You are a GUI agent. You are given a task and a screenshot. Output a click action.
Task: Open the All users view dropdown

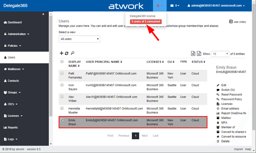[79, 39]
